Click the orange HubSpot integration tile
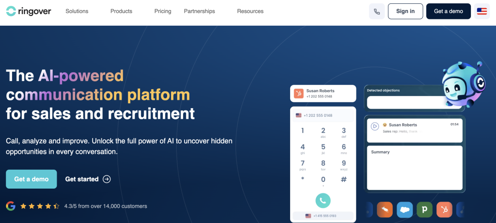This screenshot has height=223, width=496. coord(445,210)
